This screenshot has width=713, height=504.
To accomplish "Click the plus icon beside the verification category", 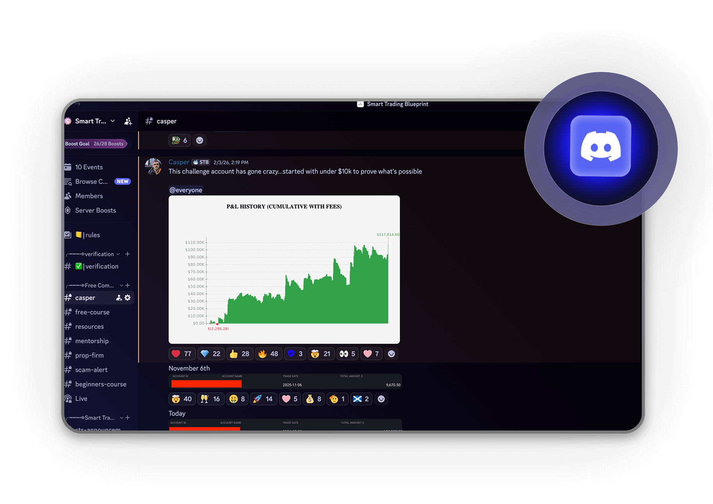I will point(127,254).
